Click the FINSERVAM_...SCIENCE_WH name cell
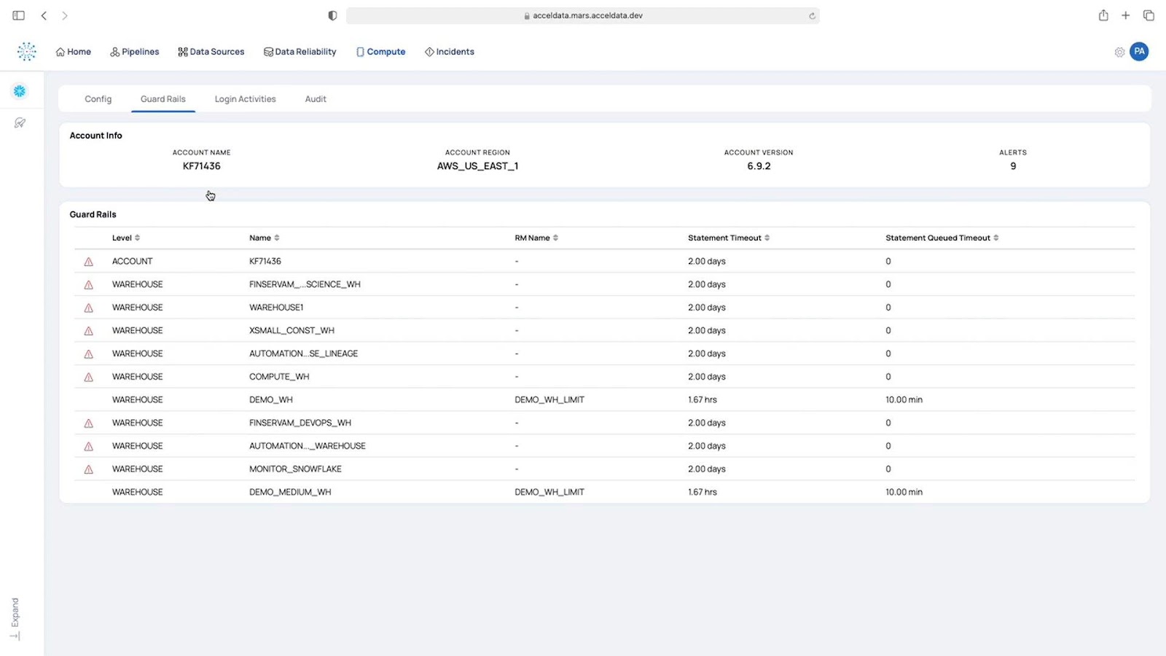Screen dimensions: 1166x656 pyautogui.click(x=305, y=284)
